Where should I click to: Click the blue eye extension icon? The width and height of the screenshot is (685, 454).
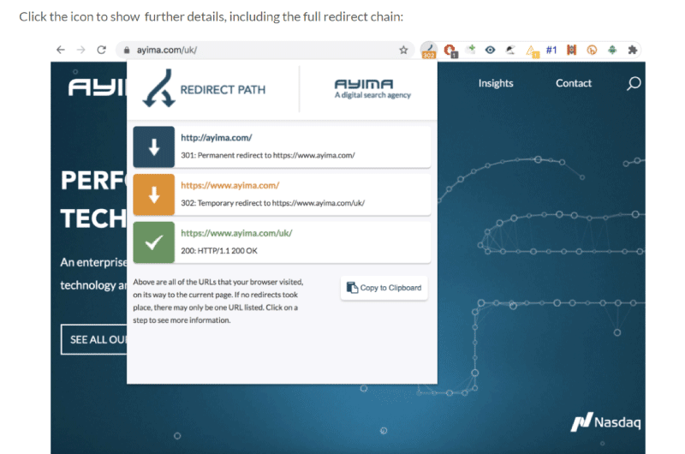490,50
